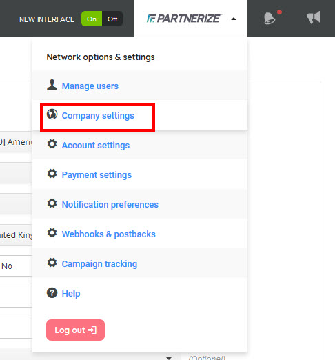Click the gear icon beside Campaign tracking

tap(52, 263)
